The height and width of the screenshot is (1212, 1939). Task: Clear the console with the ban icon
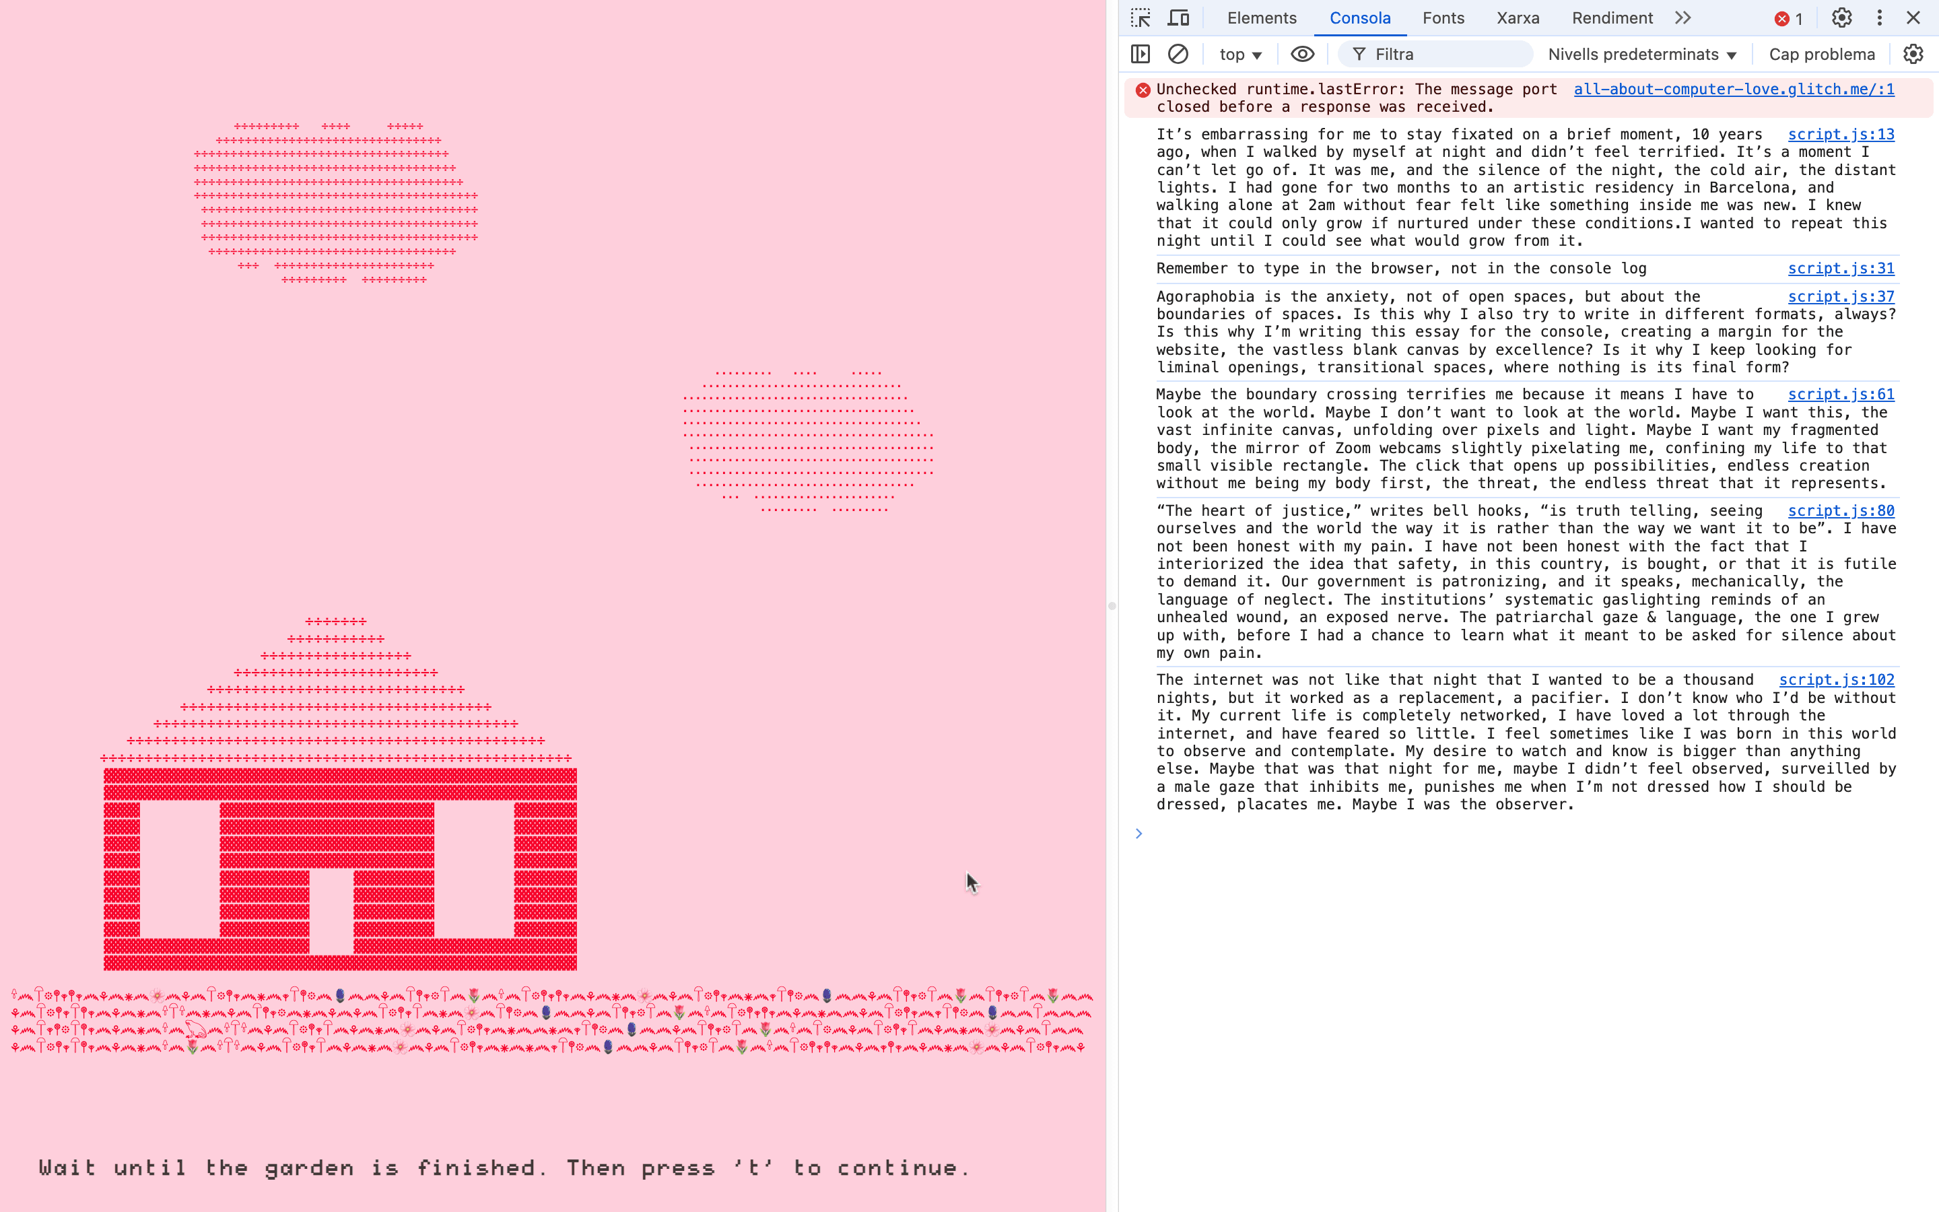[1178, 54]
